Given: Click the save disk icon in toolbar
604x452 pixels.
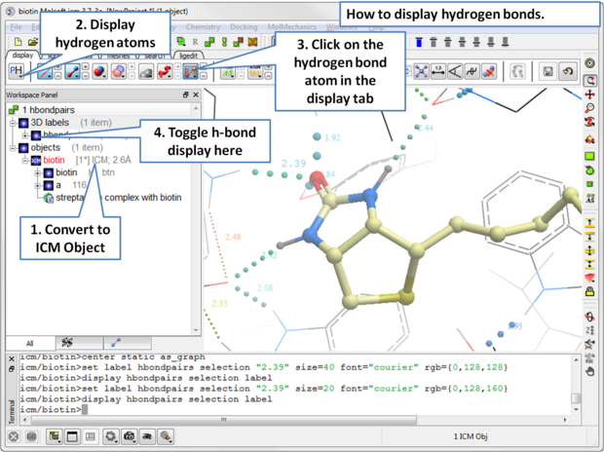Looking at the screenshot, I should 549,72.
